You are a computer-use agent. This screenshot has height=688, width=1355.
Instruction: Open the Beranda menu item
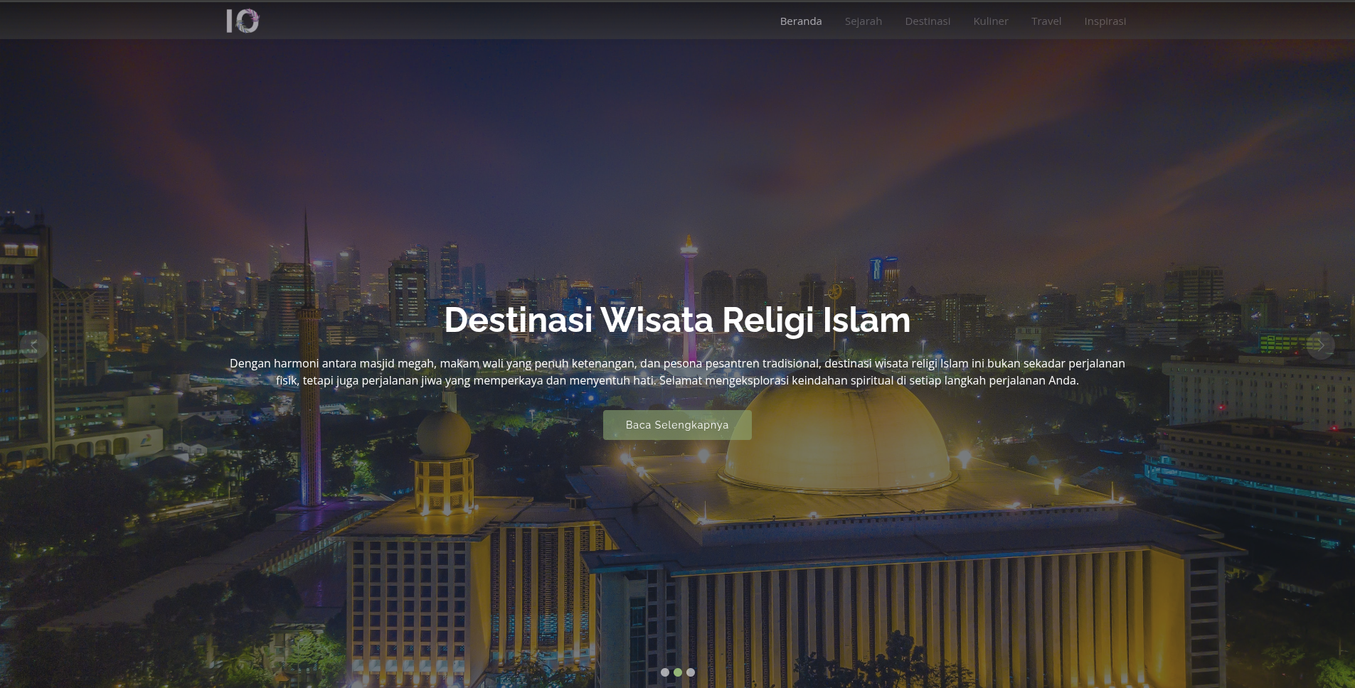click(800, 21)
